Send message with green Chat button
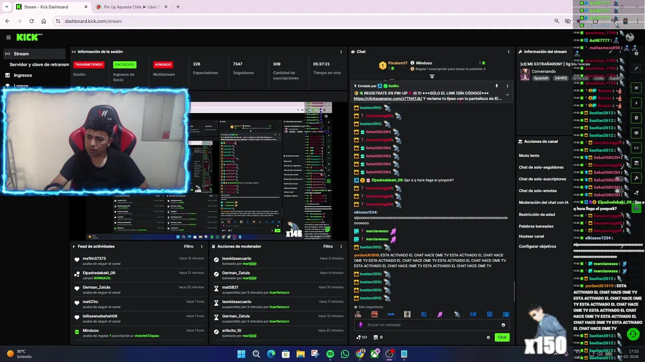Screen dimensions: 645x362 (502, 337)
